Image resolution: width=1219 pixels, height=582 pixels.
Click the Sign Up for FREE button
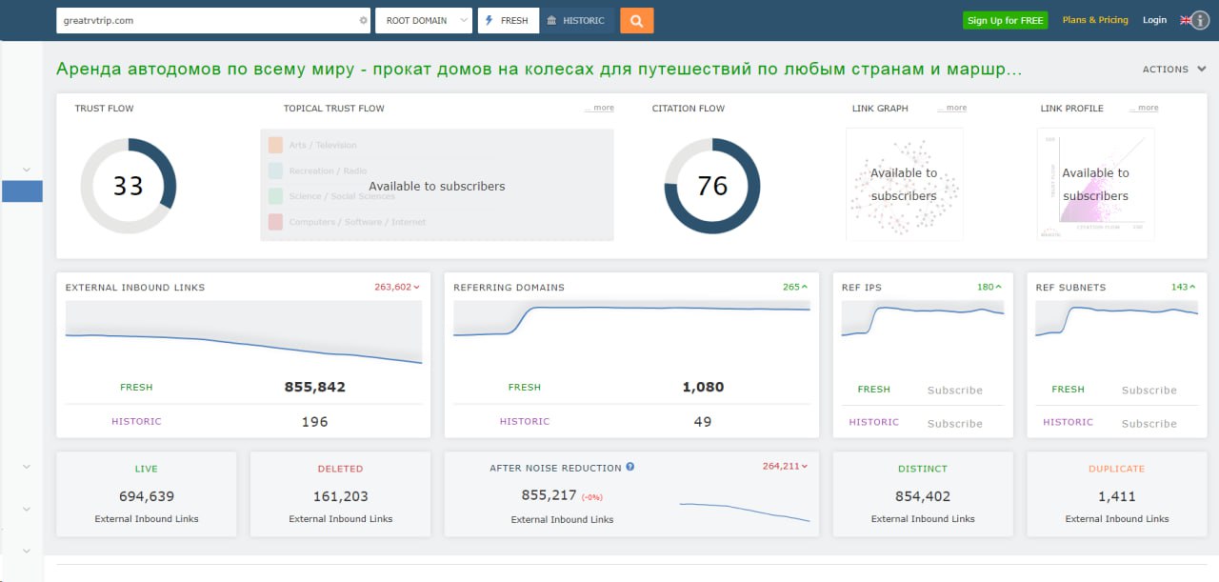point(1005,20)
